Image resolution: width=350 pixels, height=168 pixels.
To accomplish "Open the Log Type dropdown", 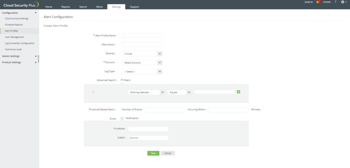I will 142,71.
